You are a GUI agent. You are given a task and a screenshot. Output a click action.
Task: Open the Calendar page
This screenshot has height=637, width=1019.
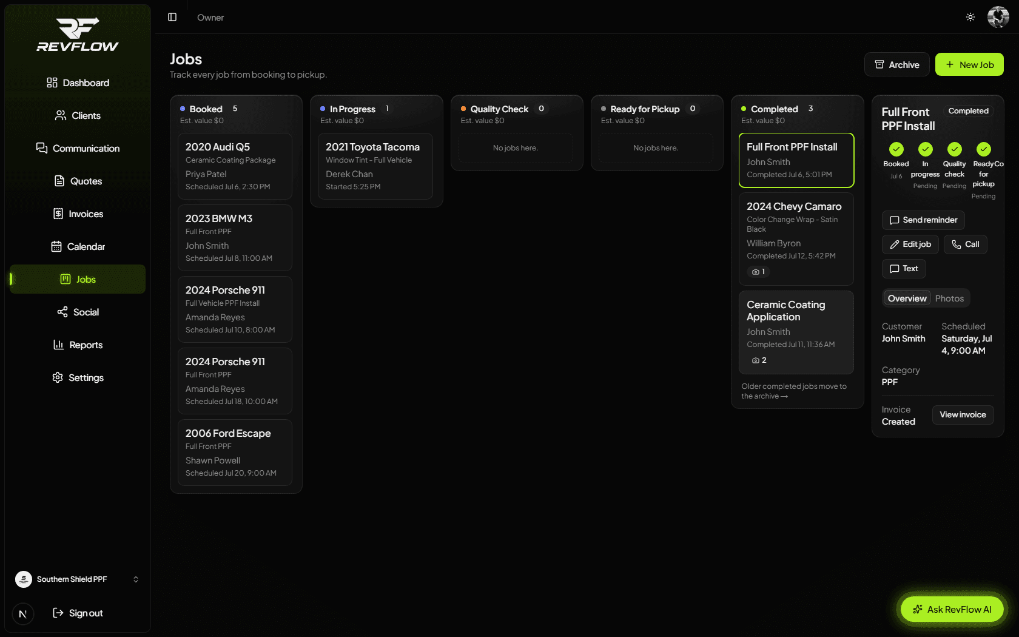point(78,246)
